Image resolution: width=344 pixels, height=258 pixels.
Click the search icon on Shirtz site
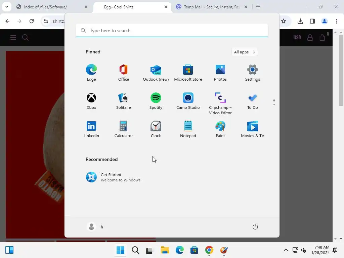(26, 38)
